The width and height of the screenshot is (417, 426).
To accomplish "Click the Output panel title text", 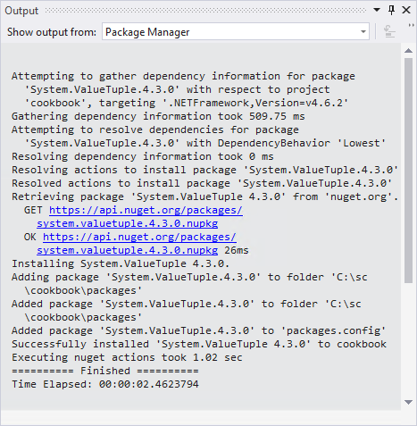I will tap(21, 11).
